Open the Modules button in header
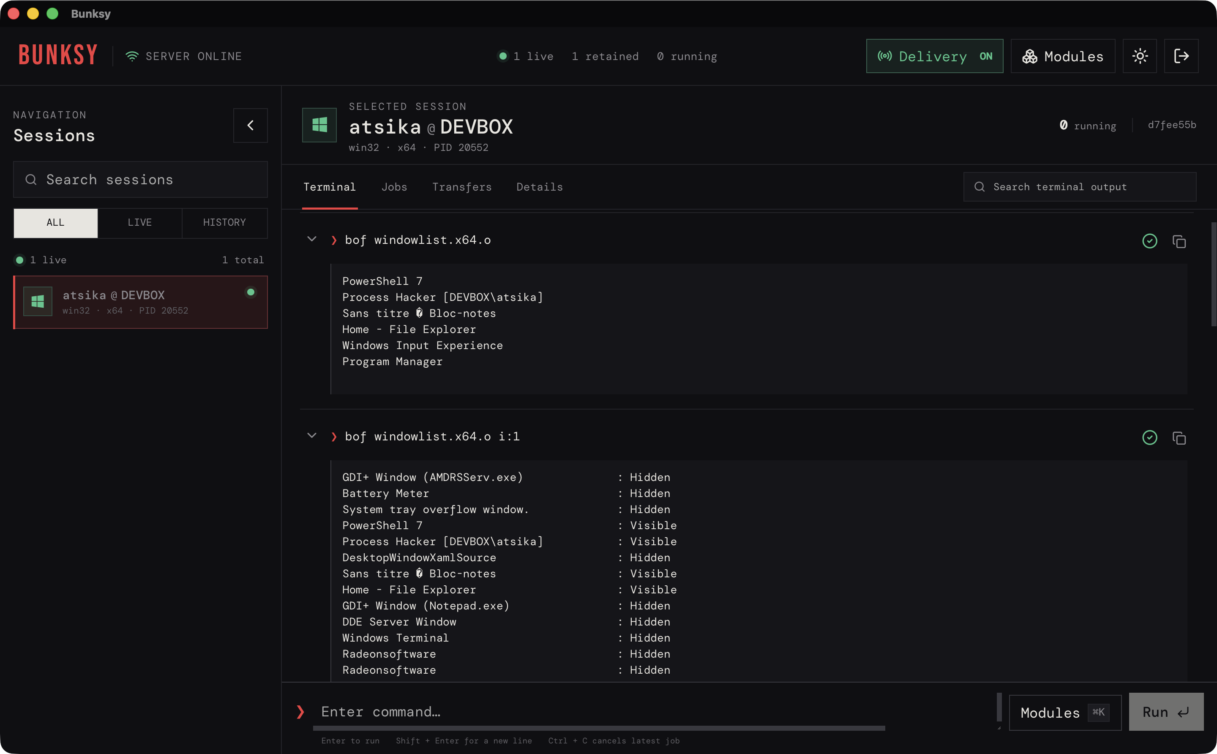This screenshot has height=754, width=1217. 1062,56
